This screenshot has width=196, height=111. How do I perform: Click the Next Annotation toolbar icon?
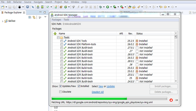[146, 7]
